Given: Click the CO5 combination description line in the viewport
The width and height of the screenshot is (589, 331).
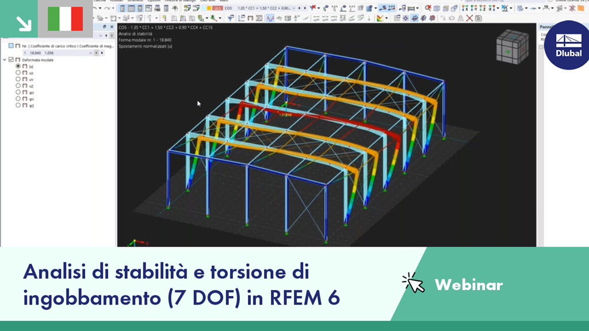Looking at the screenshot, I should (166, 28).
